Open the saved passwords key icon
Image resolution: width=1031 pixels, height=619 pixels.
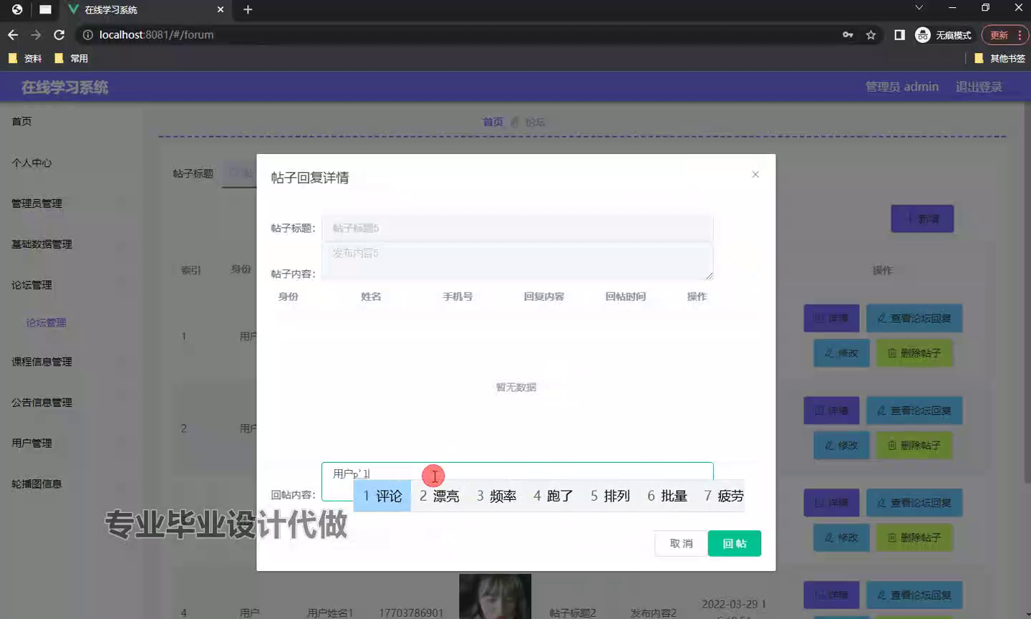pyautogui.click(x=848, y=34)
